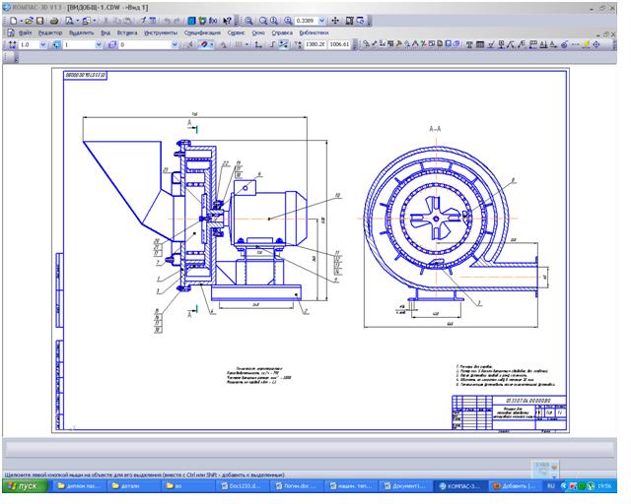Screen dimensions: 631x504
Task: Open the Файл menu
Action: (x=26, y=32)
